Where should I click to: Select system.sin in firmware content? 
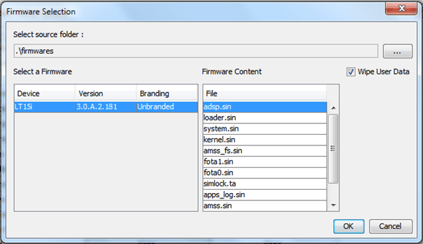(265, 129)
